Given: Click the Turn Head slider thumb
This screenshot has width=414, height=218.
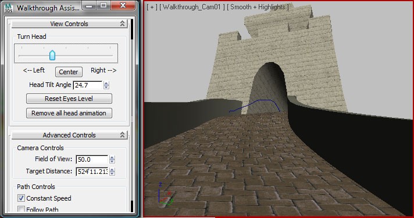Looking at the screenshot, I should click(x=52, y=55).
